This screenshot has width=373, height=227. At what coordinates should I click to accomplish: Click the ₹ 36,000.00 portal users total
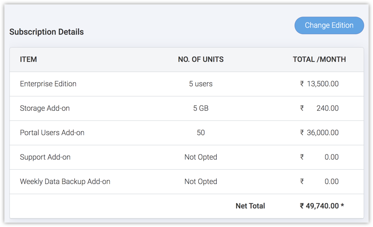(319, 133)
